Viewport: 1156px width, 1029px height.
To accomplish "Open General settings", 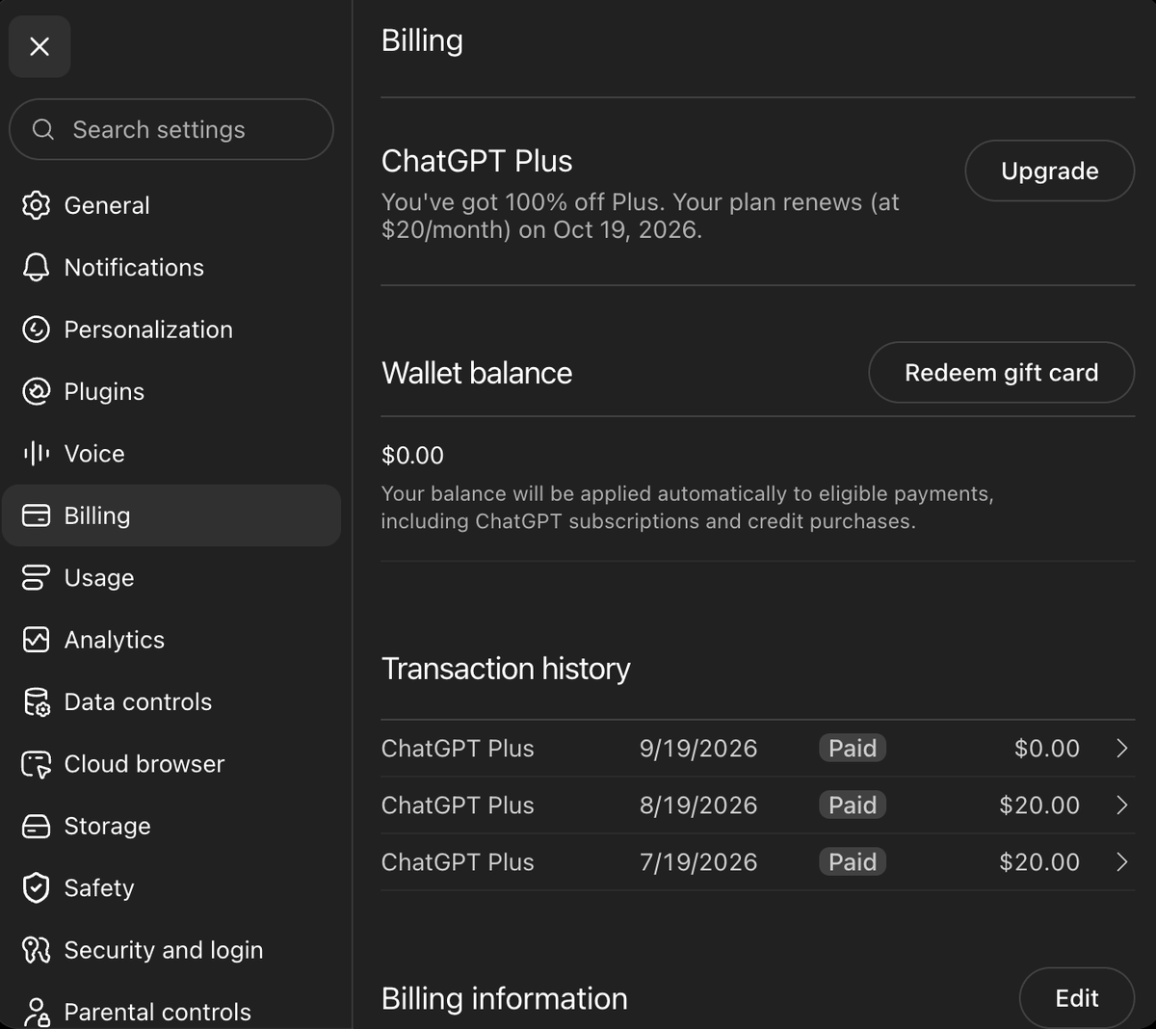I will (x=171, y=205).
